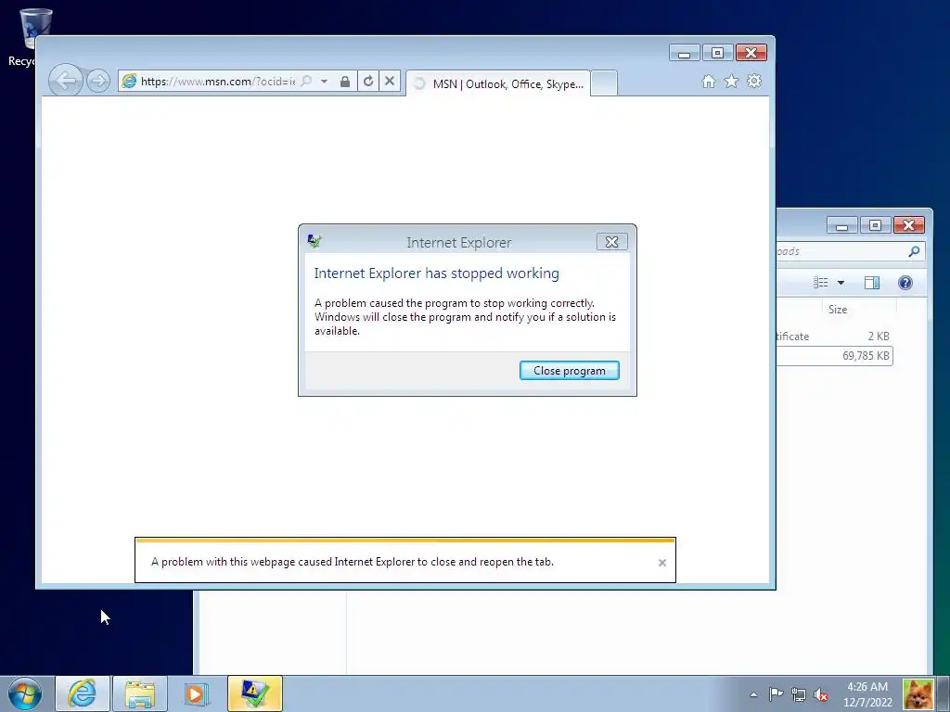Open the Tools gear menu
950x712 pixels.
(x=753, y=82)
